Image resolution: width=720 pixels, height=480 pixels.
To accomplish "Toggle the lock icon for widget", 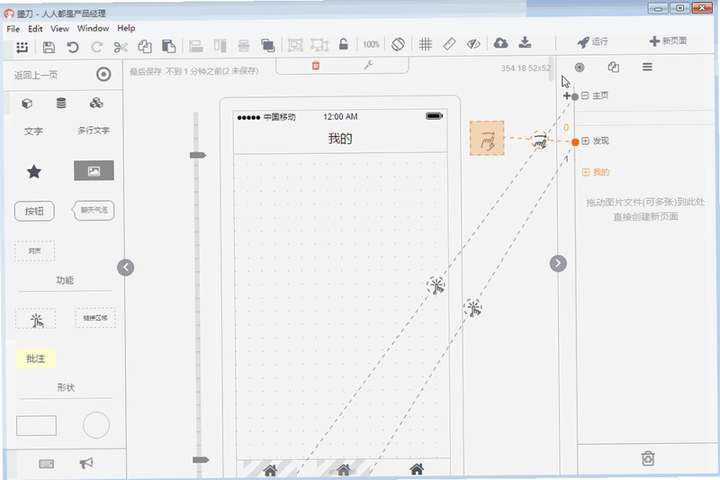I will 343,44.
